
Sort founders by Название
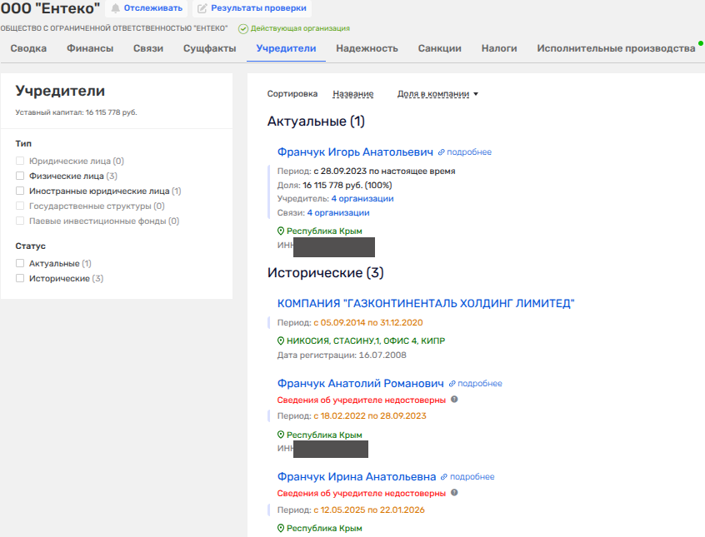(x=353, y=94)
